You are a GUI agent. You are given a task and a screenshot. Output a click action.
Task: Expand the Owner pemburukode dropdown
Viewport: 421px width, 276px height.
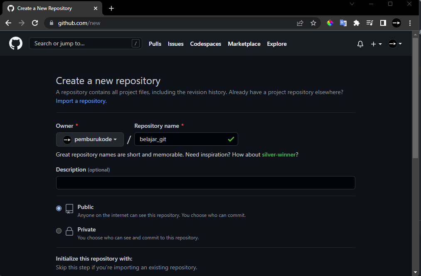click(x=90, y=139)
